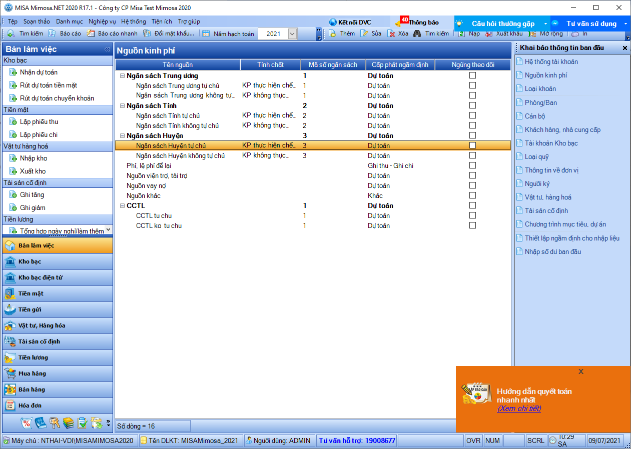Open Nhập kho shortcut

point(28,158)
